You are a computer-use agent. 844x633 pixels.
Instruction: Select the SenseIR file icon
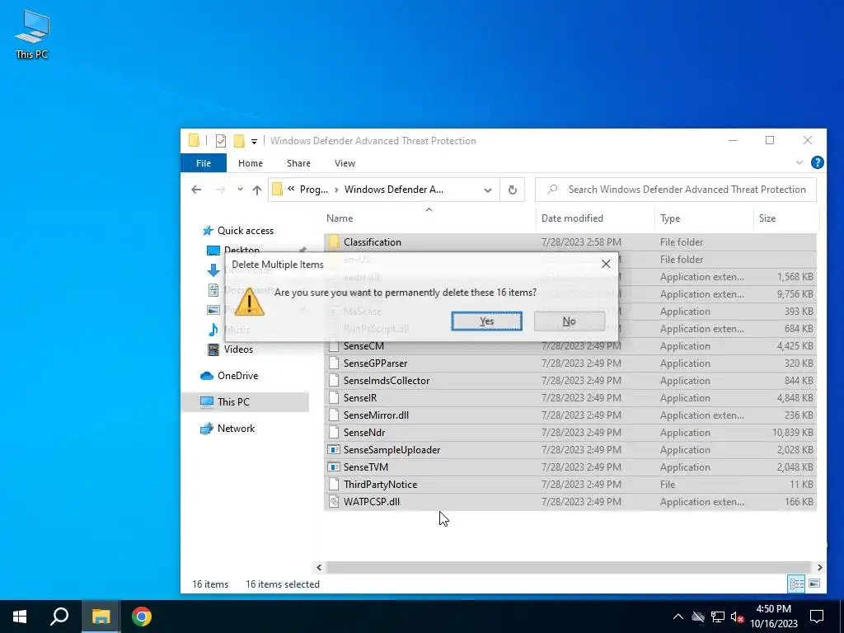pyautogui.click(x=334, y=398)
